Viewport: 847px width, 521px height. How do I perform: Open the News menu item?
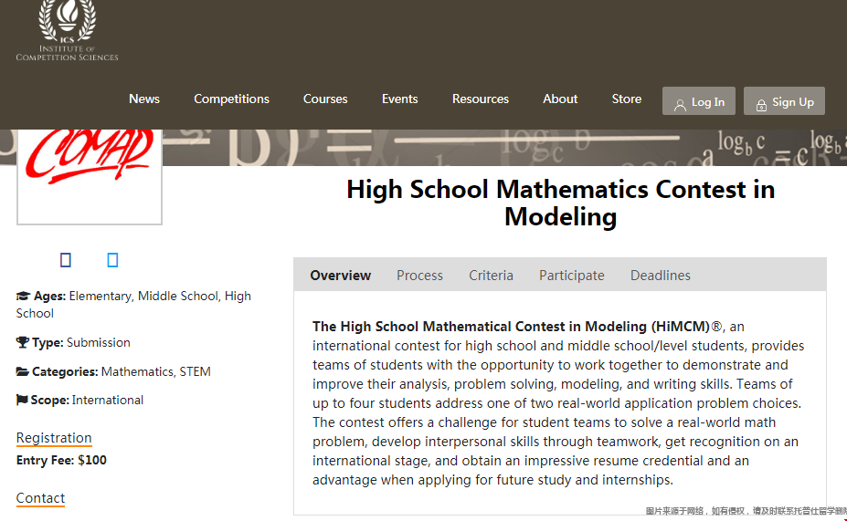(x=144, y=99)
